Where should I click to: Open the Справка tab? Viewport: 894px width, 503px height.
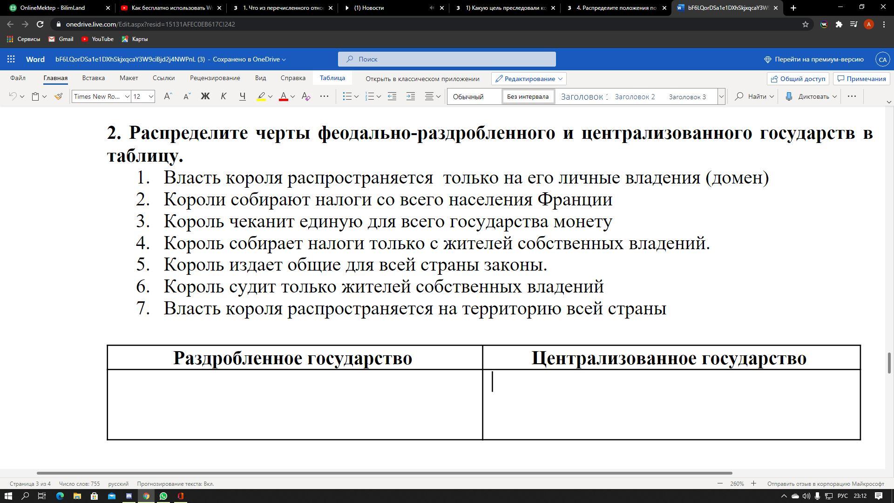click(x=293, y=78)
